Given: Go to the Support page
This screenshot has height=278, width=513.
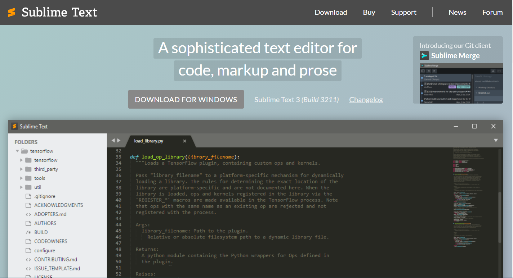Looking at the screenshot, I should (403, 12).
